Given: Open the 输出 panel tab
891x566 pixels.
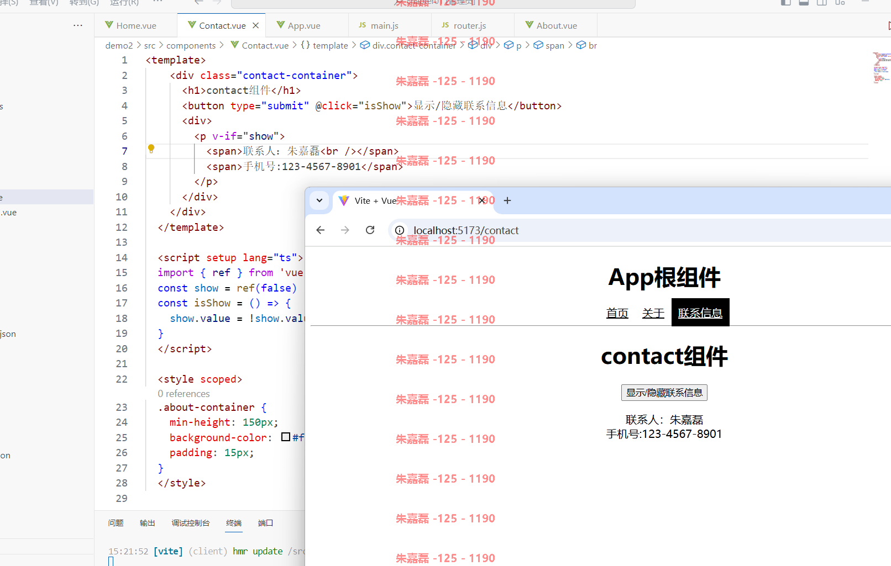Looking at the screenshot, I should point(148,523).
